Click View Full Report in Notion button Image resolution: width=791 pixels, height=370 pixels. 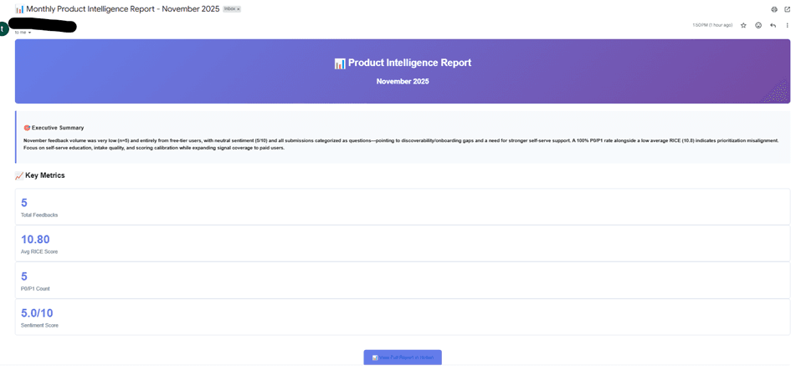point(403,357)
